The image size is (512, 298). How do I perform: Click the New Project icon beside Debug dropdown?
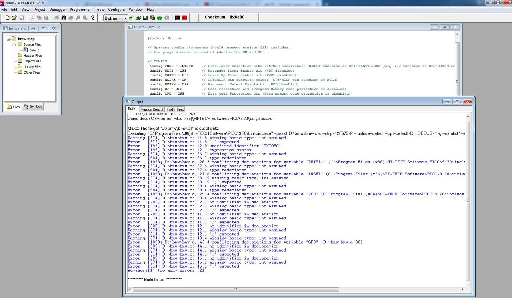tap(131, 18)
